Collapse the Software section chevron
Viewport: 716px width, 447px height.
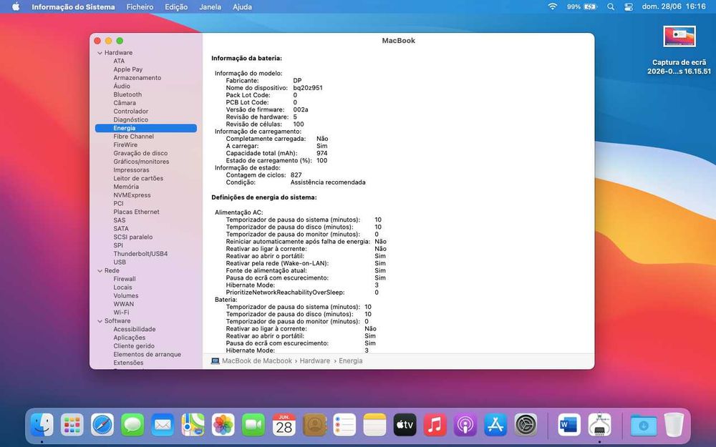[100, 321]
